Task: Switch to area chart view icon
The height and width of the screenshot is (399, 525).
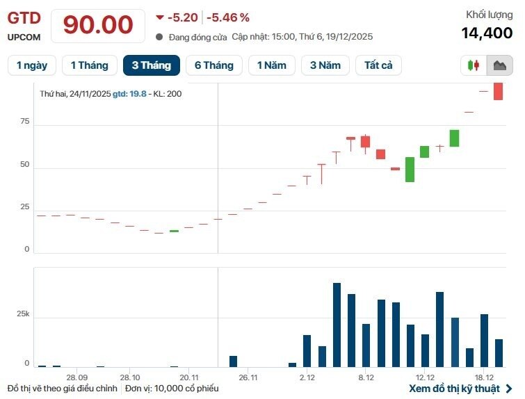Action: point(499,65)
